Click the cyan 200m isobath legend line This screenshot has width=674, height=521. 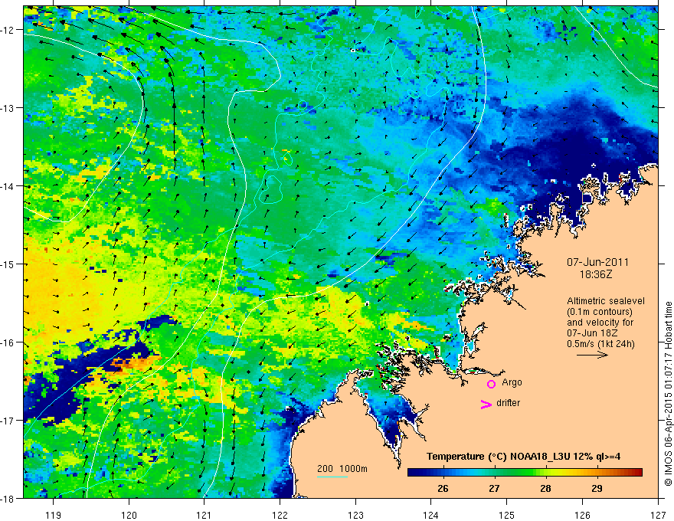332,477
